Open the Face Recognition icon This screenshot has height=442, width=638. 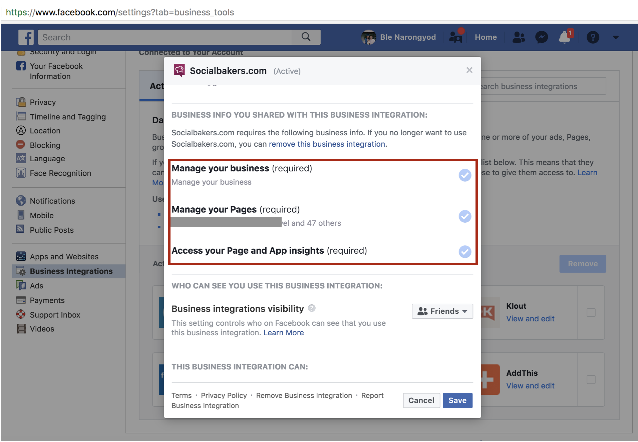tap(21, 173)
